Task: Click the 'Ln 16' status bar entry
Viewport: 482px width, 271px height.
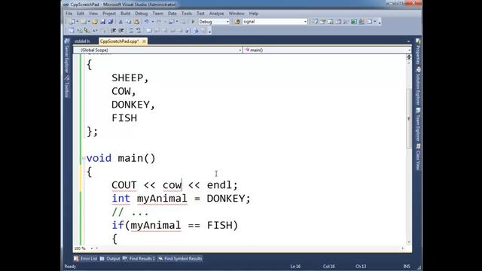Action: coord(295,266)
